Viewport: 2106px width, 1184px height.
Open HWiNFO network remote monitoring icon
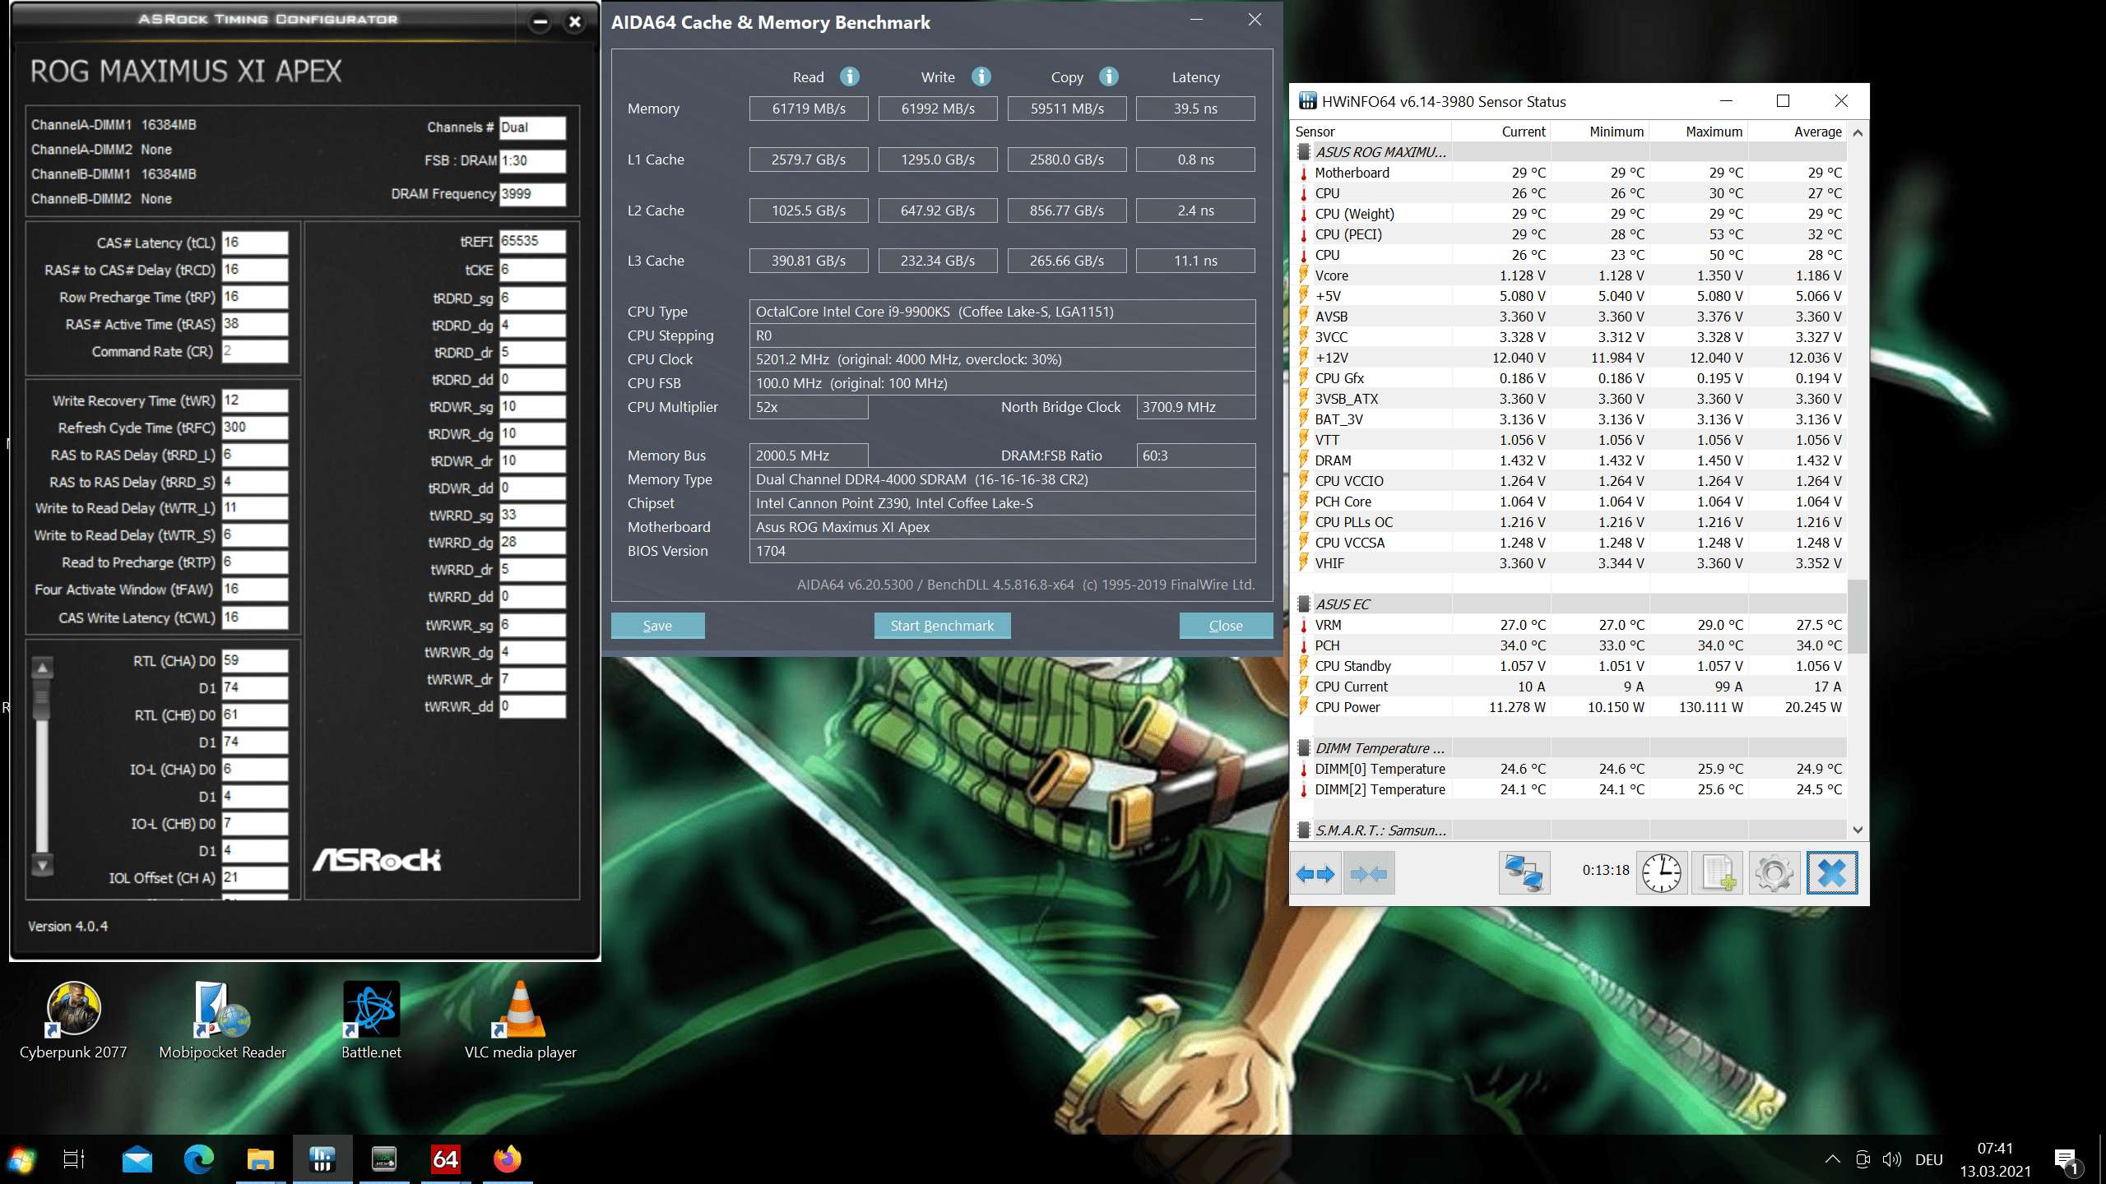coord(1524,873)
